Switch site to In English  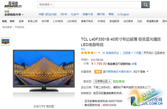point(123,14)
